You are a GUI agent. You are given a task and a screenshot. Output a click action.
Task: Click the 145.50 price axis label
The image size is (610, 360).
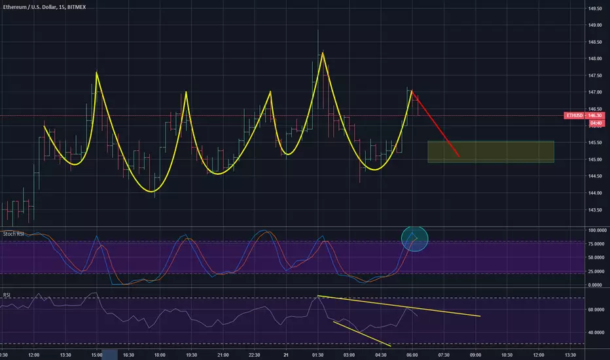tap(595, 143)
